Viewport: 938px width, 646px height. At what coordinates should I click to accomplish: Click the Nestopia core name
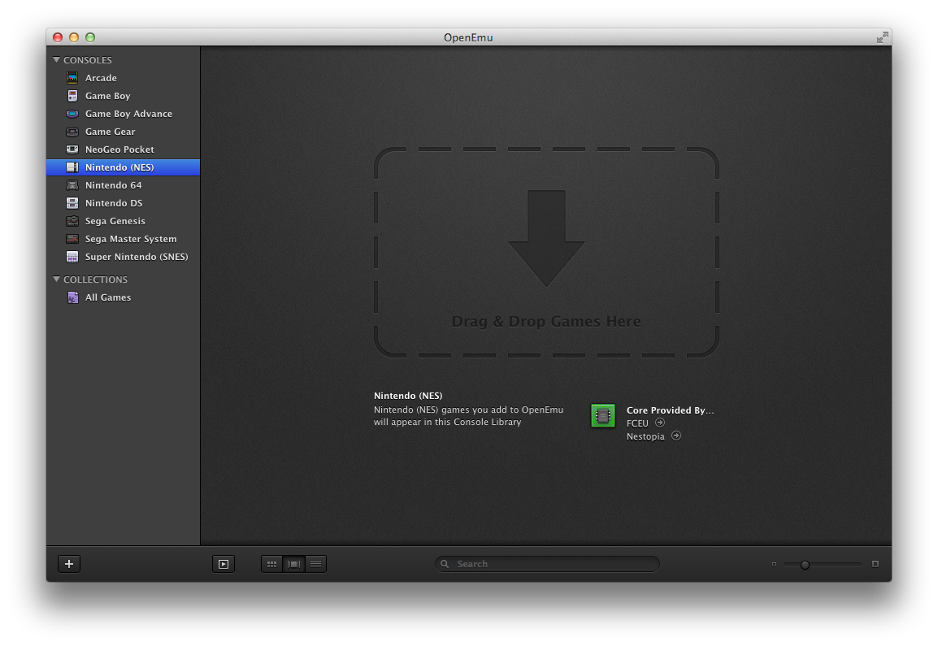(645, 436)
